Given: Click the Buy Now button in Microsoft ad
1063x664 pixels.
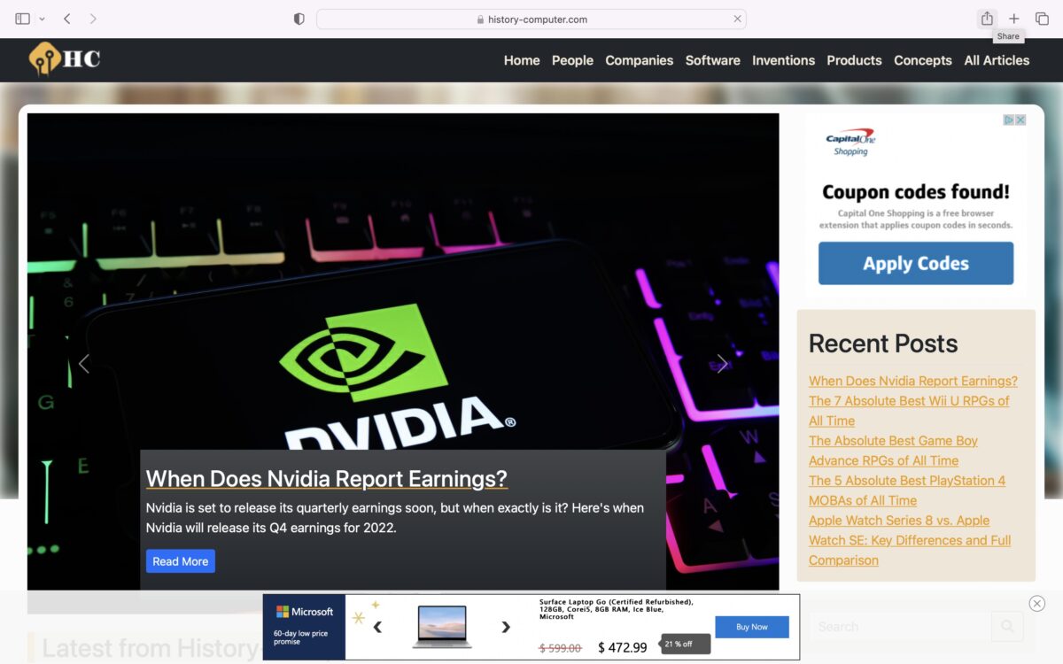Looking at the screenshot, I should 751,627.
